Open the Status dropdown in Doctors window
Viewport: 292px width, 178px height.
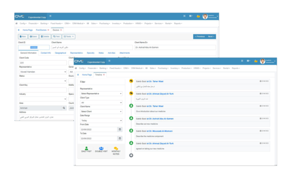pyautogui.click(x=43, y=81)
